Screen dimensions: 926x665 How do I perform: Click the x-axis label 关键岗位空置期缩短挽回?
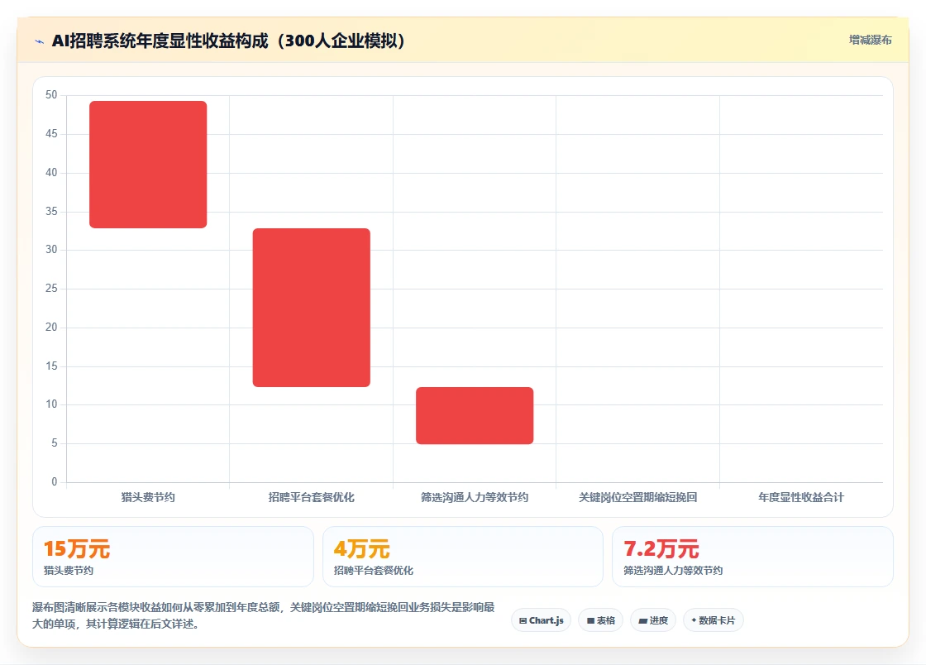637,497
